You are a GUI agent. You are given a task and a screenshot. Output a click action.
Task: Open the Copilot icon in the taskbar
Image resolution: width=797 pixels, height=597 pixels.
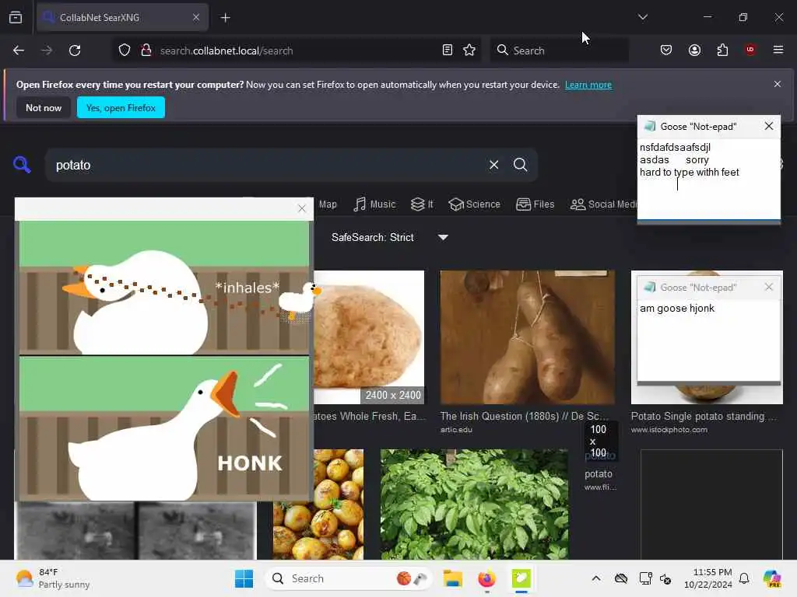coord(772,578)
